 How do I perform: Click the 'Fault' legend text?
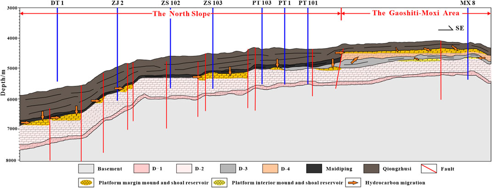click(x=448, y=169)
